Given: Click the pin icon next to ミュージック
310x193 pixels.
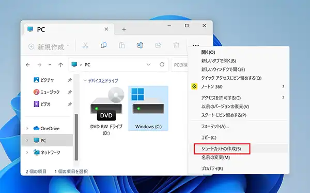Looking at the screenshot, I should (70, 92).
